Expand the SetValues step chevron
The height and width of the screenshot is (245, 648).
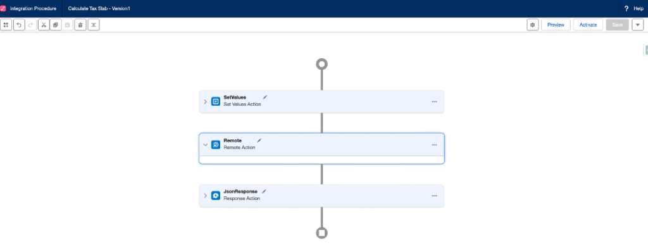[206, 101]
